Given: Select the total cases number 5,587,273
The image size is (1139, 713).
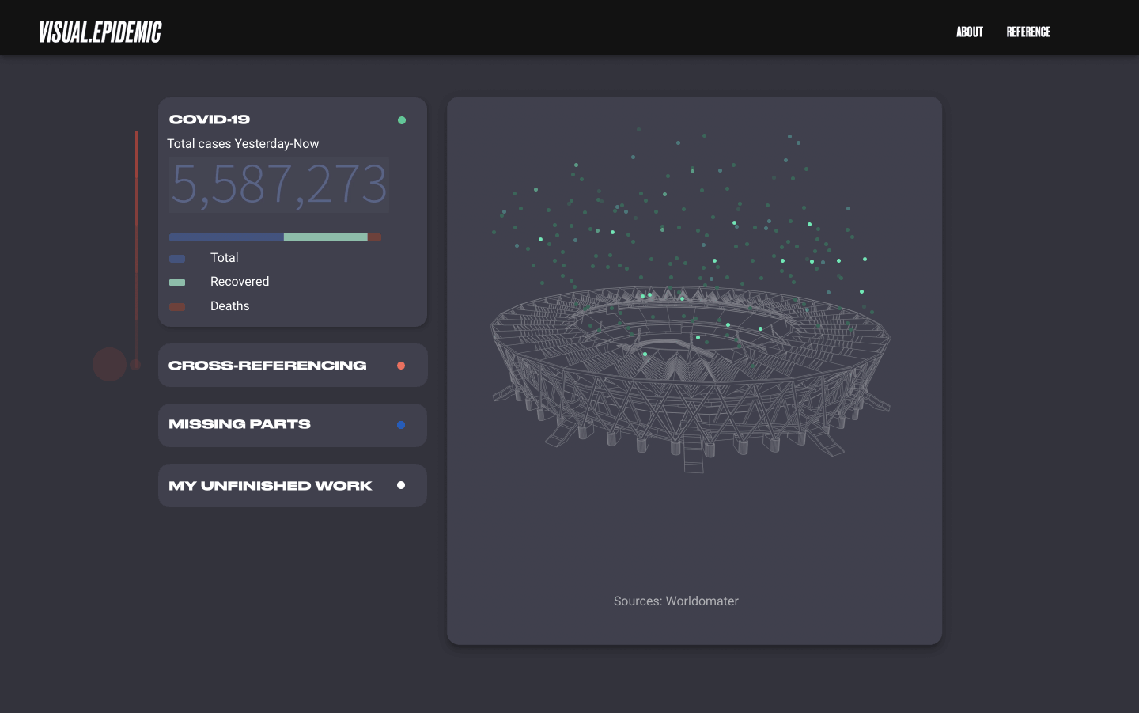Looking at the screenshot, I should pos(279,185).
